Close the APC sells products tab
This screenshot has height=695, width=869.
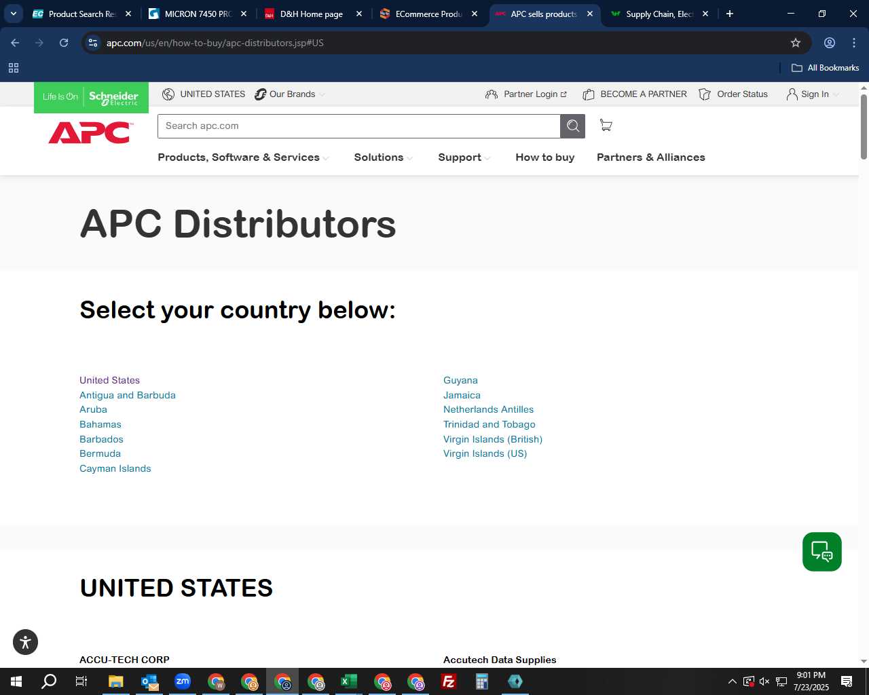(590, 14)
